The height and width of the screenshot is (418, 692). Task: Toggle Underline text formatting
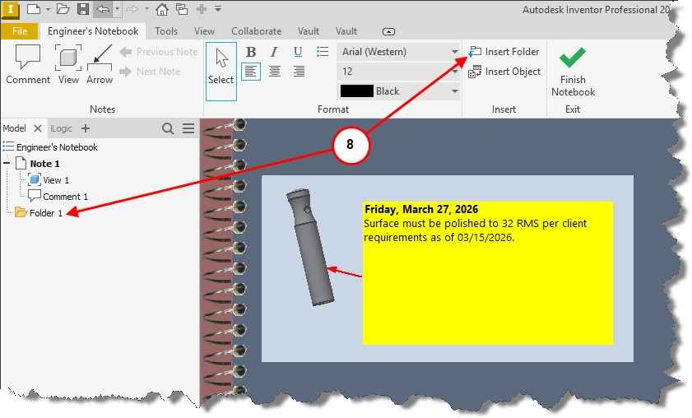pos(298,52)
